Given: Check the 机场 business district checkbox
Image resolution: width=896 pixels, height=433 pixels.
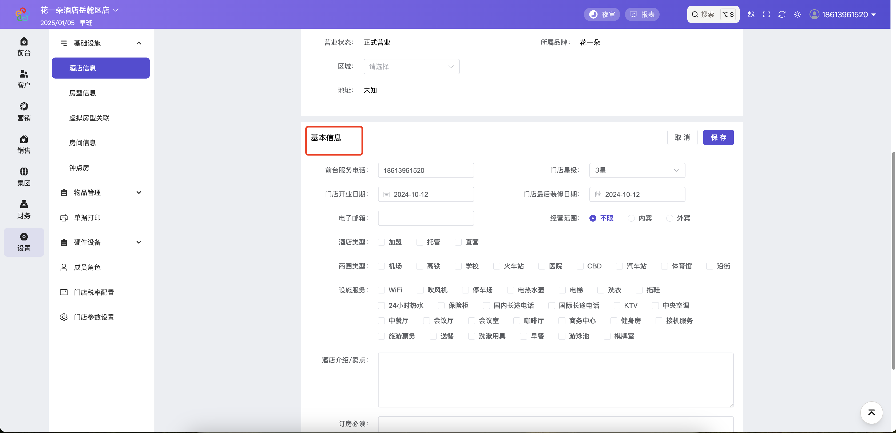Looking at the screenshot, I should coord(381,266).
